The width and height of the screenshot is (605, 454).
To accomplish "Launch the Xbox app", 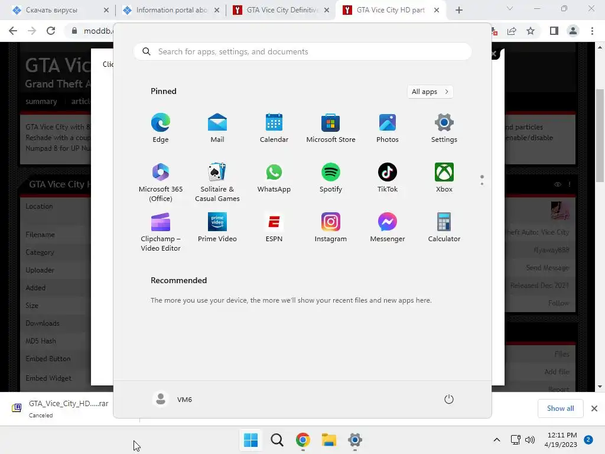I will click(444, 177).
